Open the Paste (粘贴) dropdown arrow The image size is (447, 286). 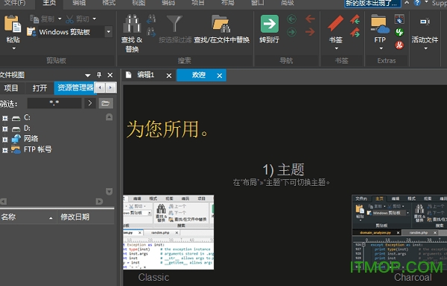pyautogui.click(x=13, y=48)
